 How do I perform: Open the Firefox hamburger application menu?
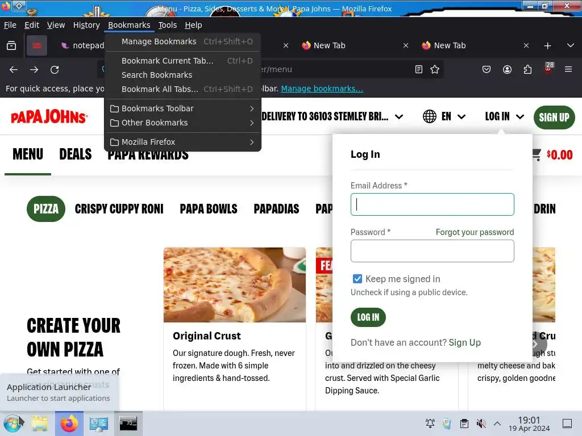[568, 69]
